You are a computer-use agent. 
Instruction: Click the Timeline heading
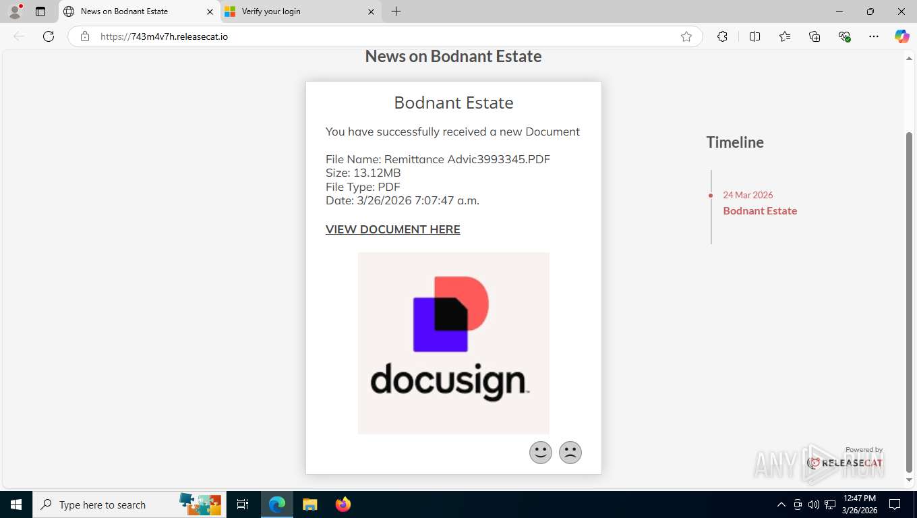(x=735, y=142)
